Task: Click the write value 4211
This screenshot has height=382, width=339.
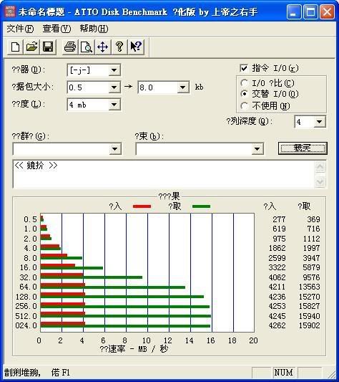Action: 277,287
